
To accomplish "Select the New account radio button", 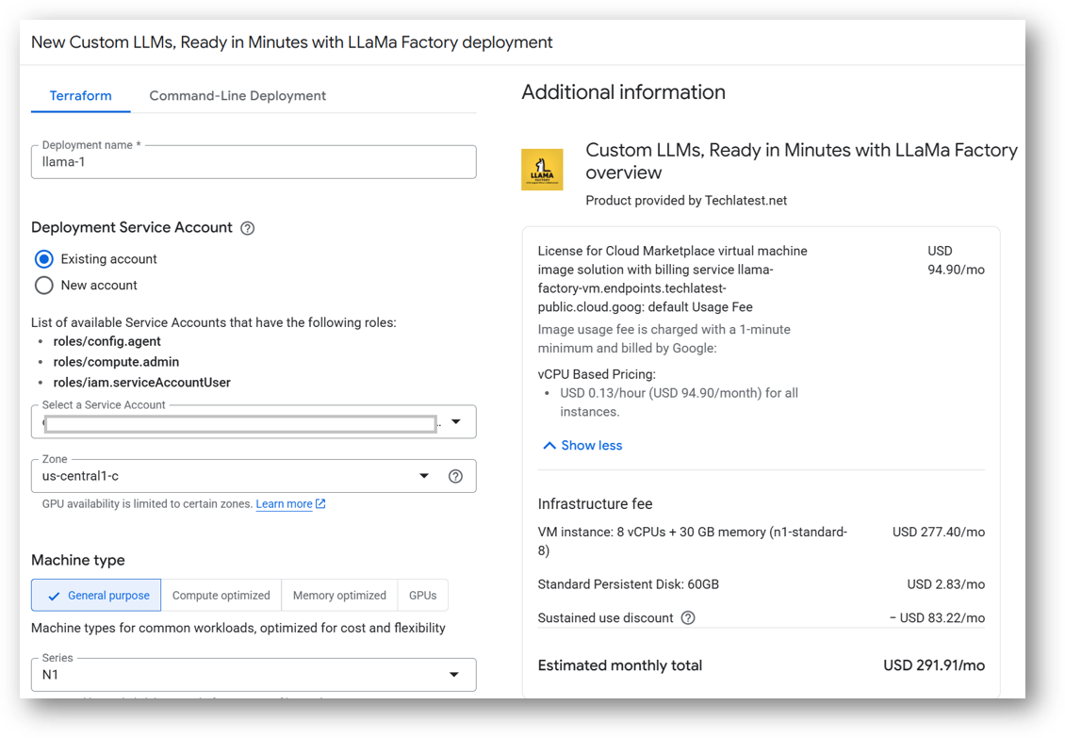I will (x=44, y=286).
